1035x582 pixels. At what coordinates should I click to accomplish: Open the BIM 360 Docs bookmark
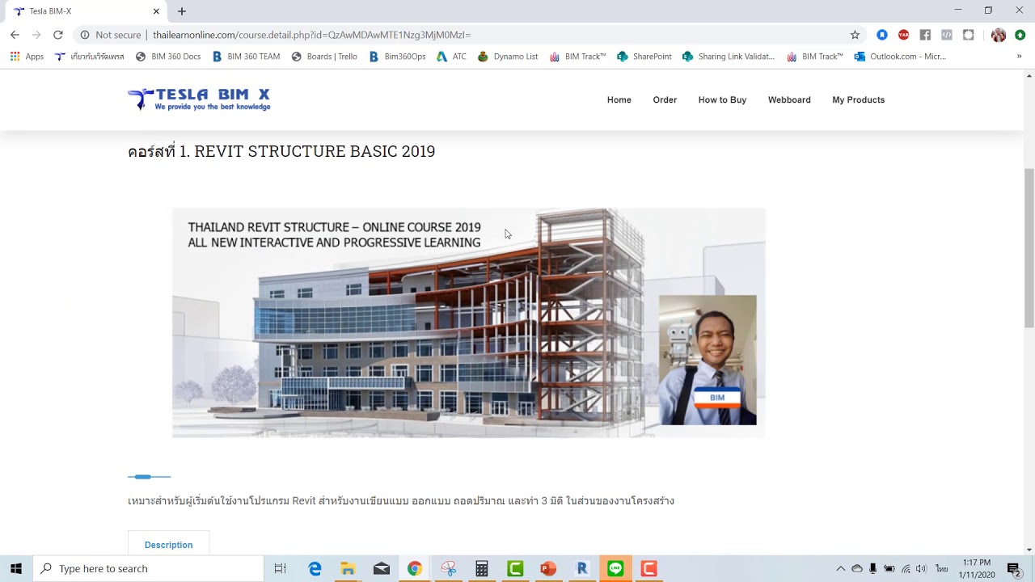pos(168,57)
